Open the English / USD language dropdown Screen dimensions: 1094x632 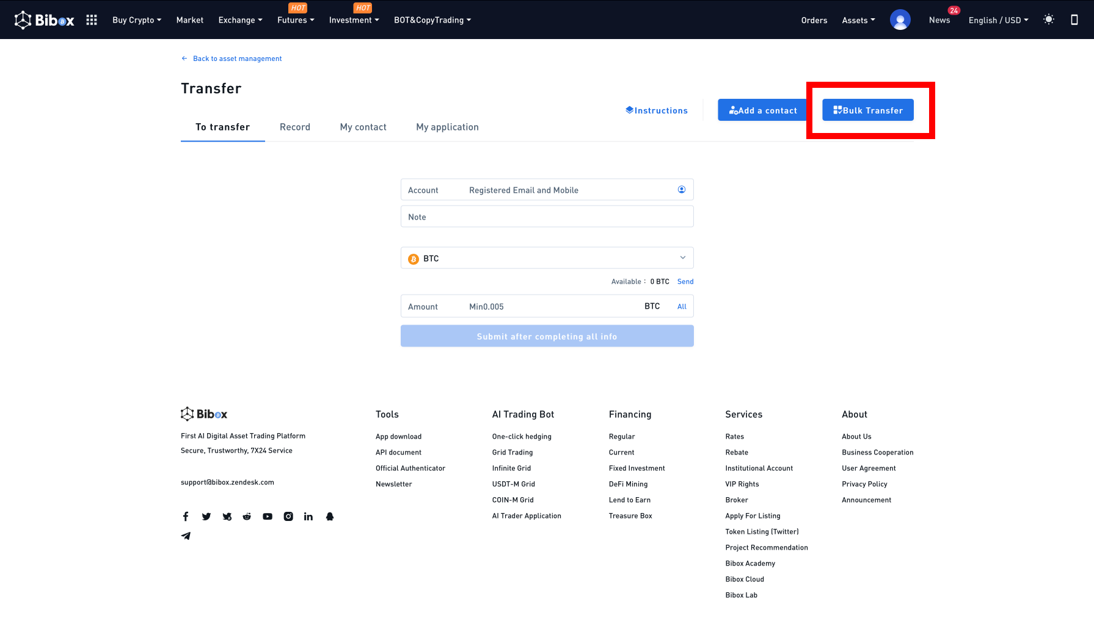tap(998, 20)
